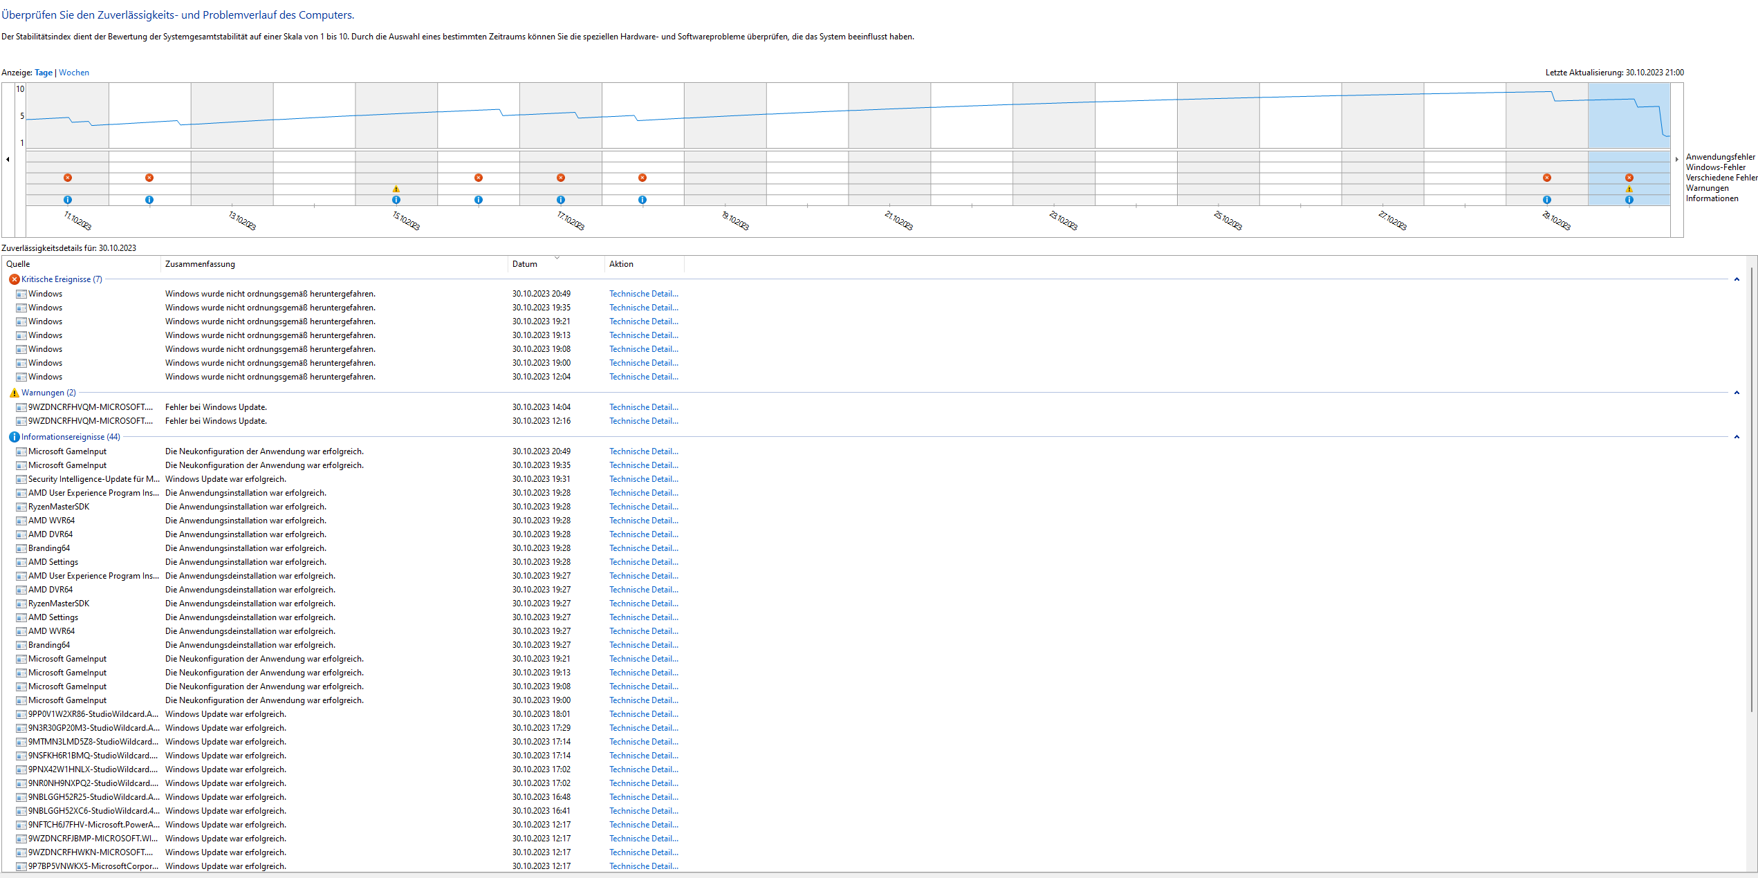Collapse the Warnungen group chevron
This screenshot has height=878, width=1758.
tap(1736, 393)
